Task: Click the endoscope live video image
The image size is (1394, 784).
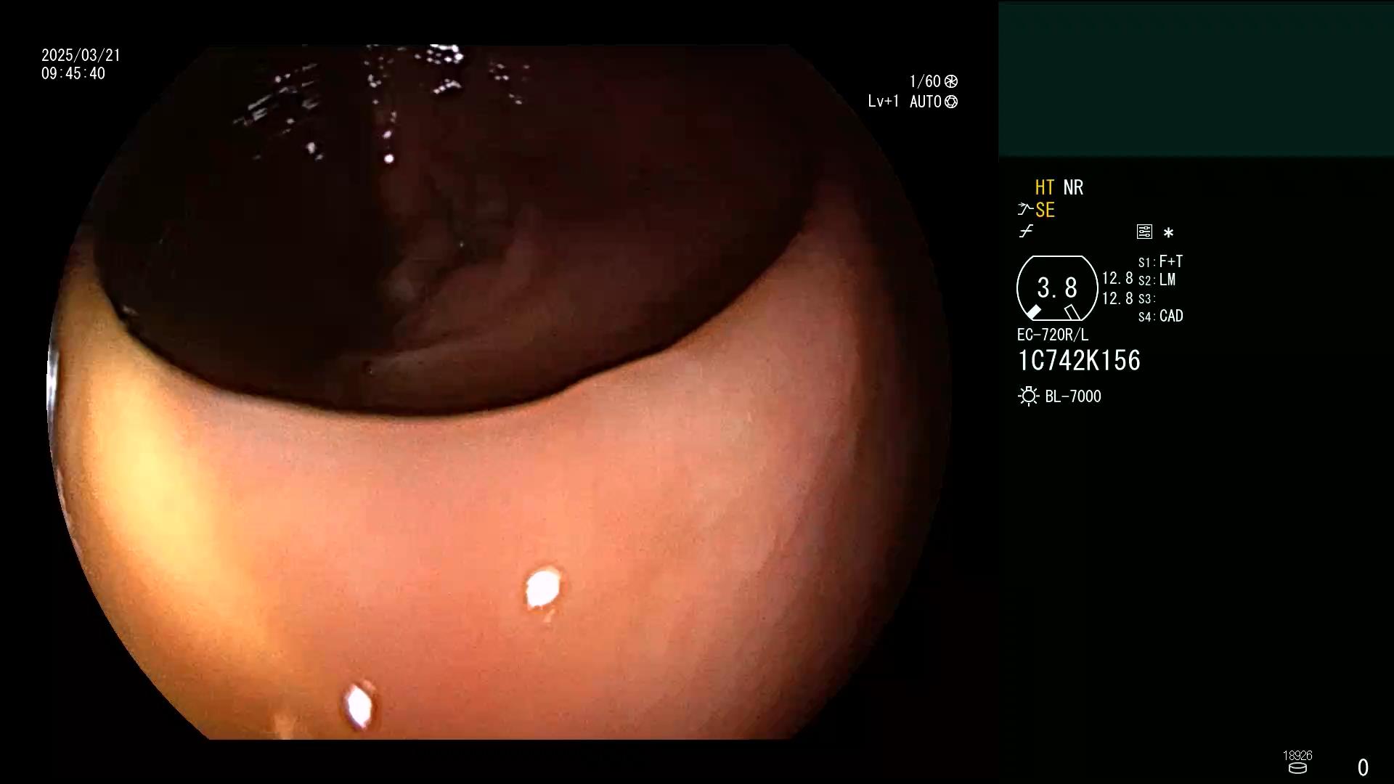Action: [500, 392]
